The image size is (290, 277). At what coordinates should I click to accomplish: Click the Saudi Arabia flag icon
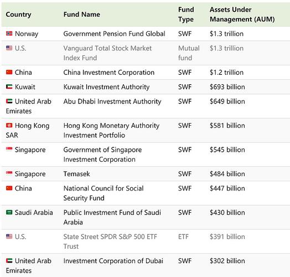pos(9,212)
